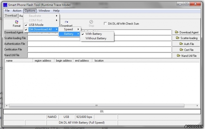Click the region address column header

point(44,61)
